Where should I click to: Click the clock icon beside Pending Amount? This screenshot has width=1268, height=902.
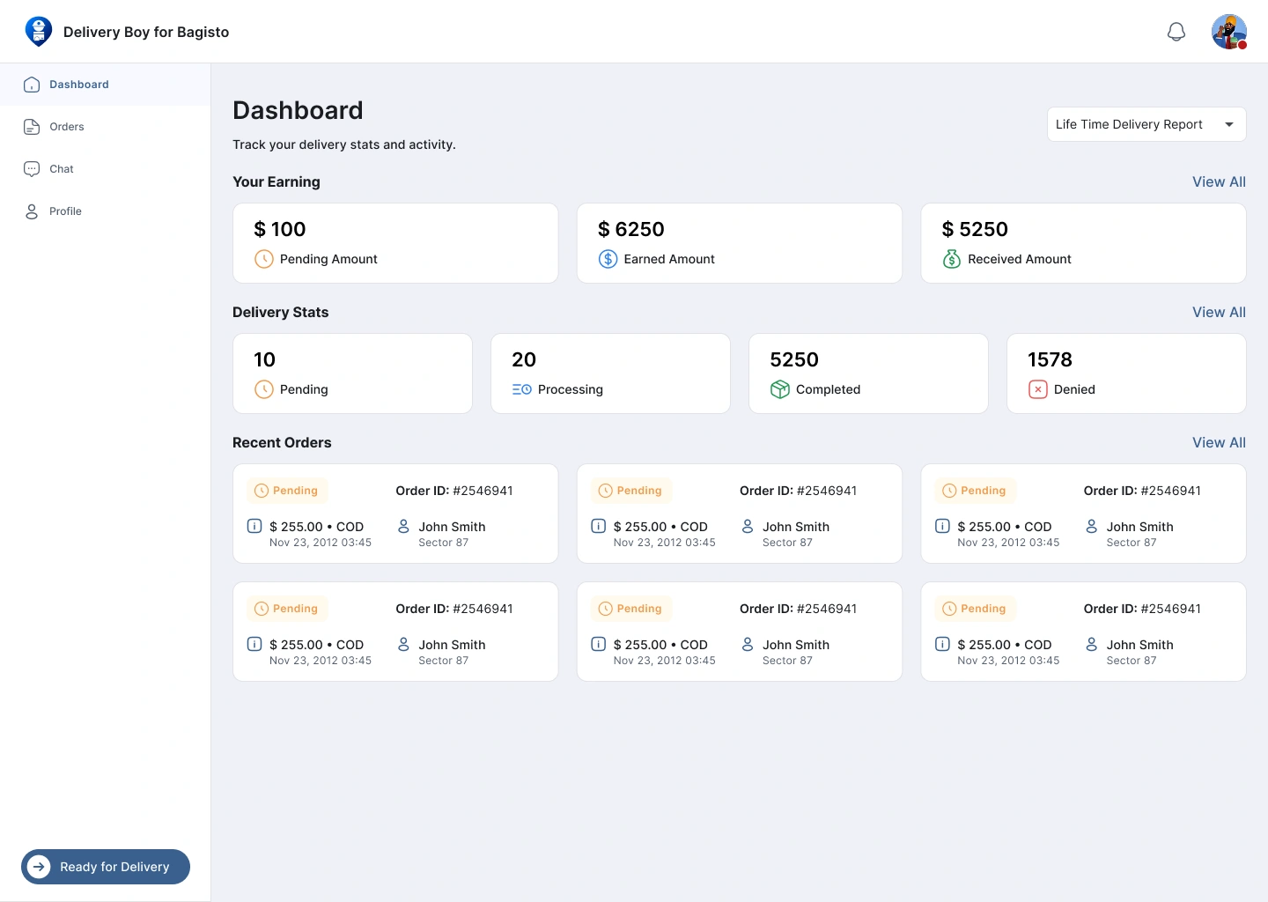(x=263, y=259)
